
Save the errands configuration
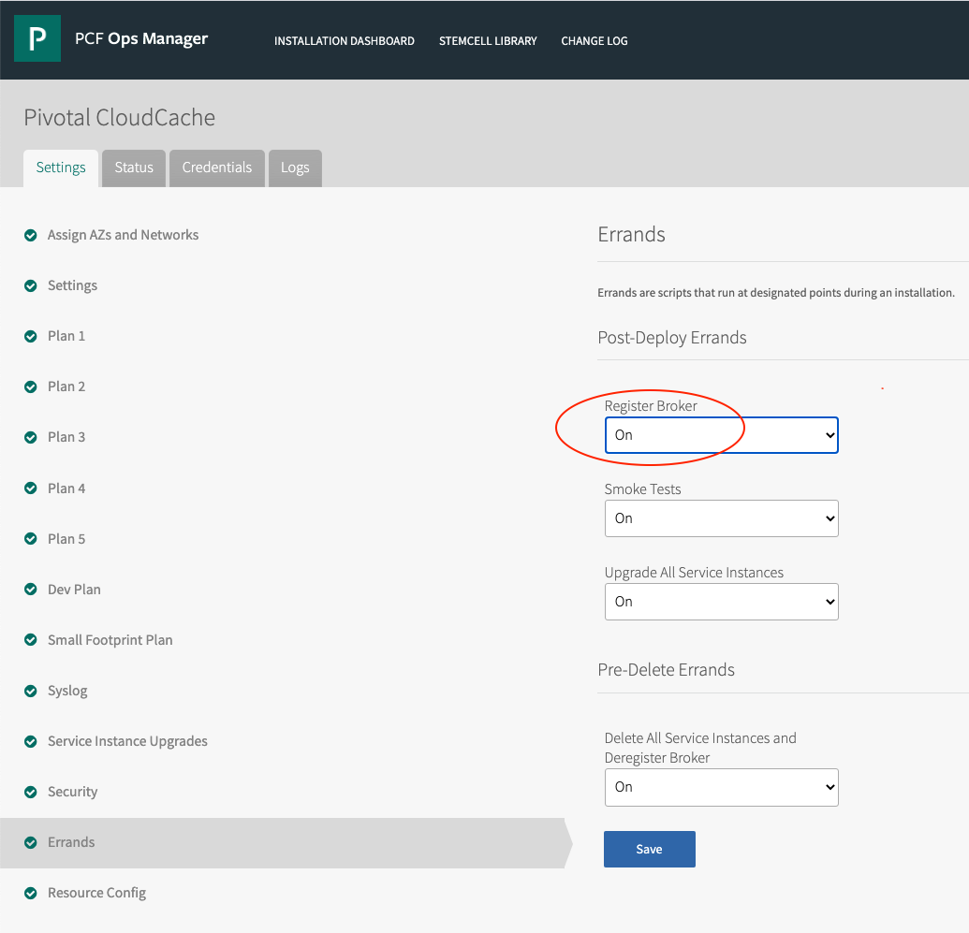click(649, 849)
